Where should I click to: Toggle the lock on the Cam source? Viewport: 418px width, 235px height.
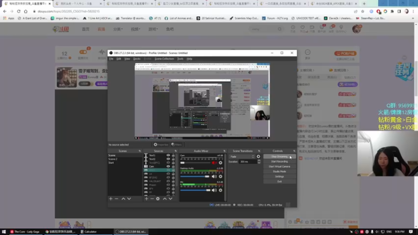pos(173,167)
